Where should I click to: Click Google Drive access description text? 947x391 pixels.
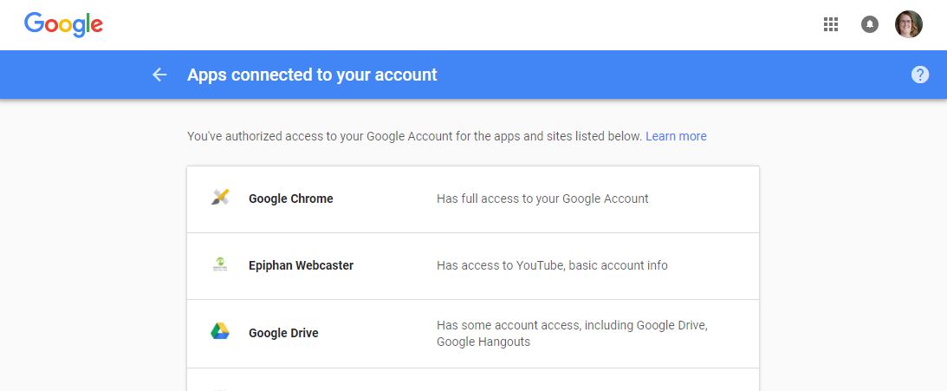click(572, 334)
